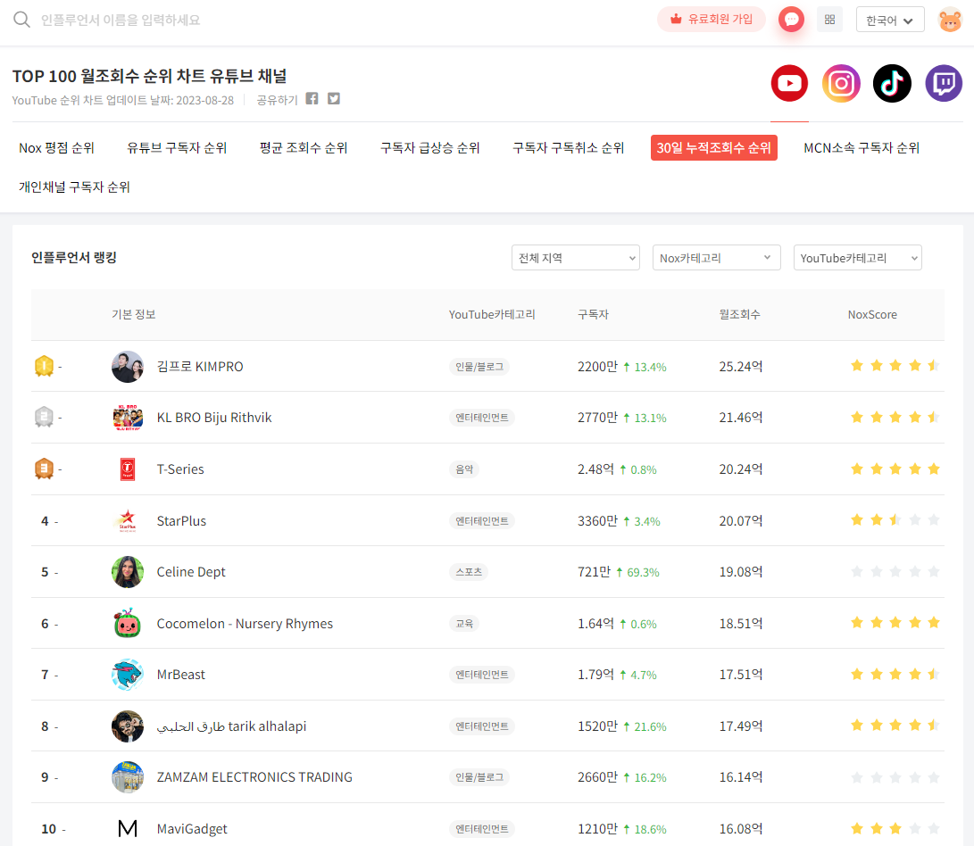The image size is (974, 846).
Task: Open the red chat bubble icon
Action: (x=791, y=20)
